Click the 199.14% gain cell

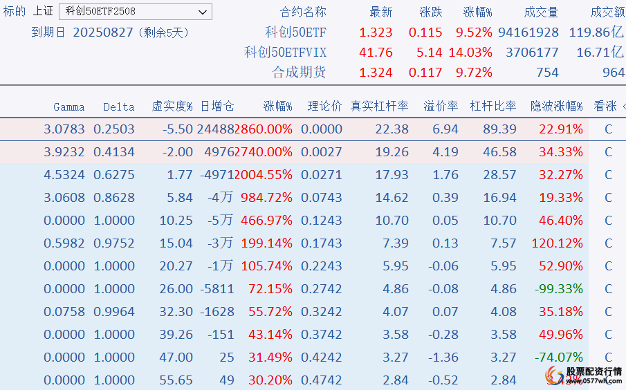(267, 243)
